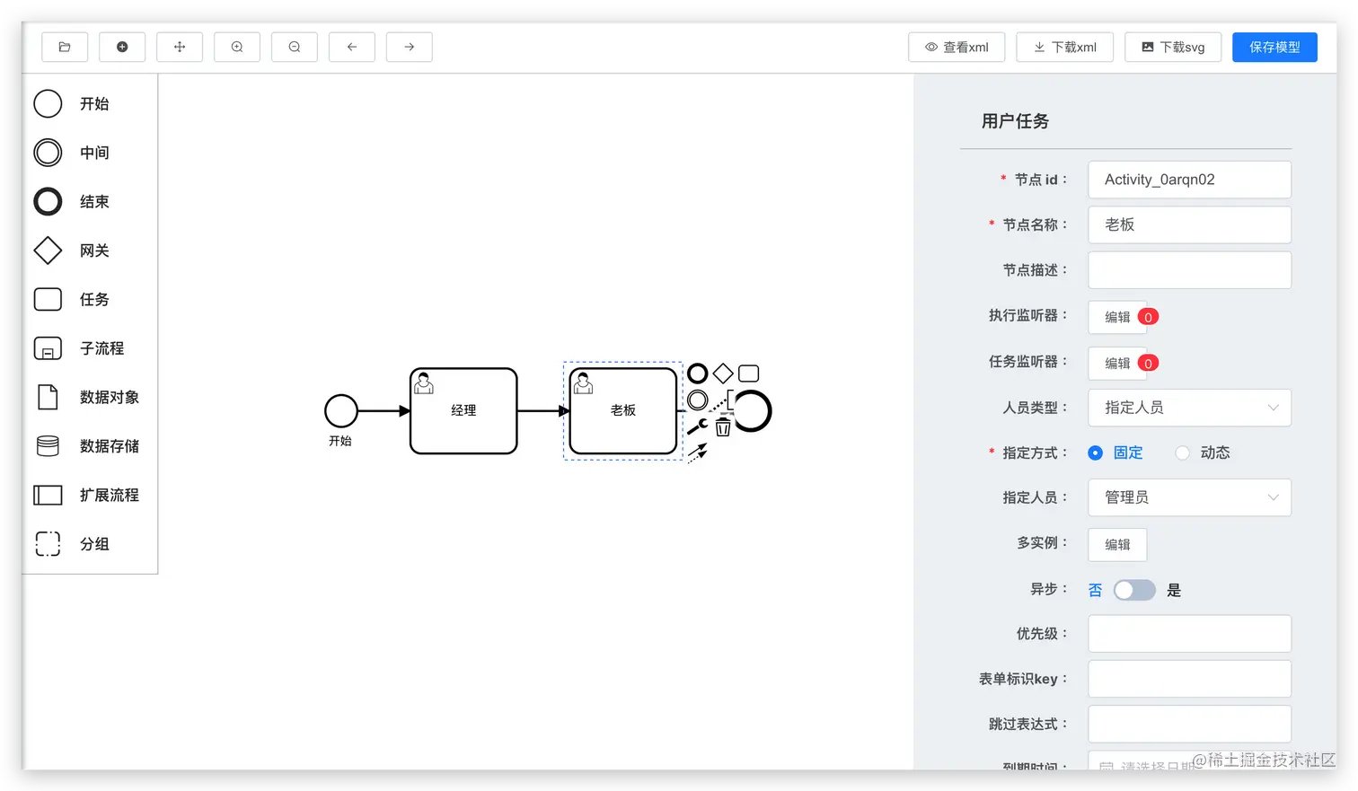This screenshot has width=1358, height=791.
Task: Click wrench icon to change element type
Action: point(698,426)
